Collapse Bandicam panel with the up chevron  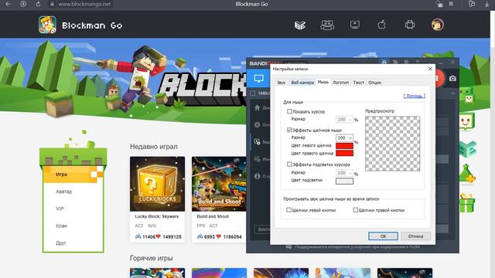point(452,93)
